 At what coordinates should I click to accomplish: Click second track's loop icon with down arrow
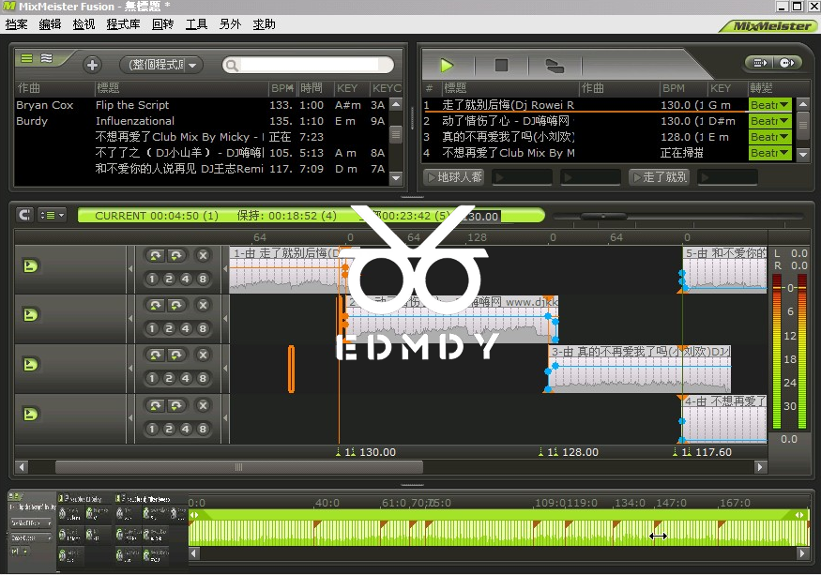click(x=176, y=305)
